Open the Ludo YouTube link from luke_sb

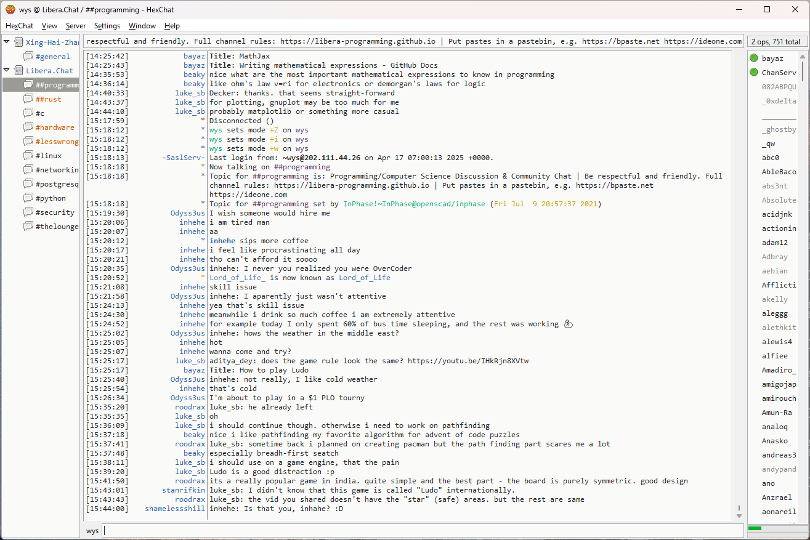click(468, 361)
